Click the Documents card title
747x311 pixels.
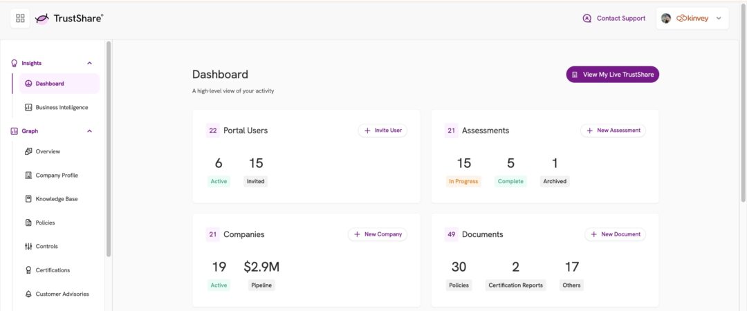point(483,234)
